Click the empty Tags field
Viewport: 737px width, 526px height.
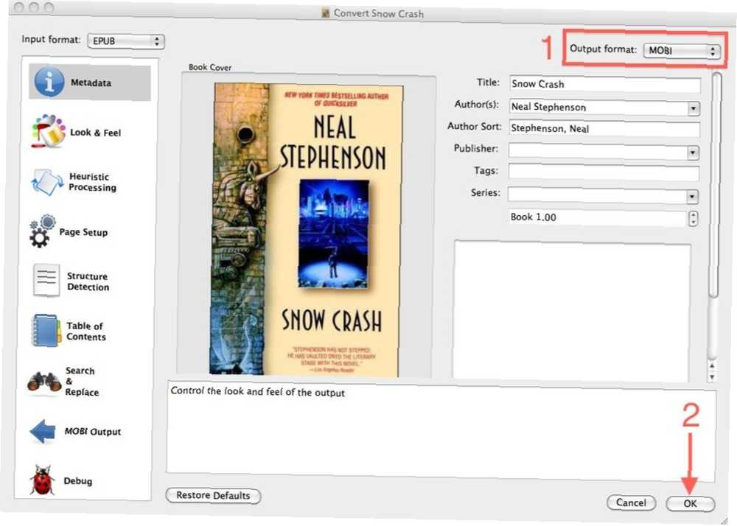pos(604,172)
